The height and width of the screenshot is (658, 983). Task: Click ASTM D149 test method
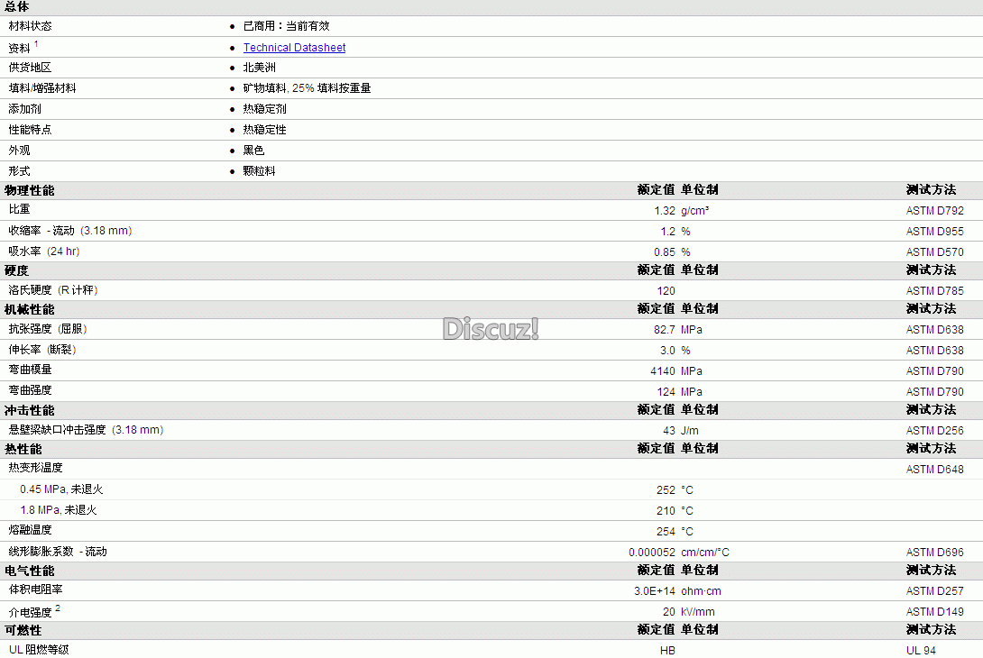[x=934, y=612]
